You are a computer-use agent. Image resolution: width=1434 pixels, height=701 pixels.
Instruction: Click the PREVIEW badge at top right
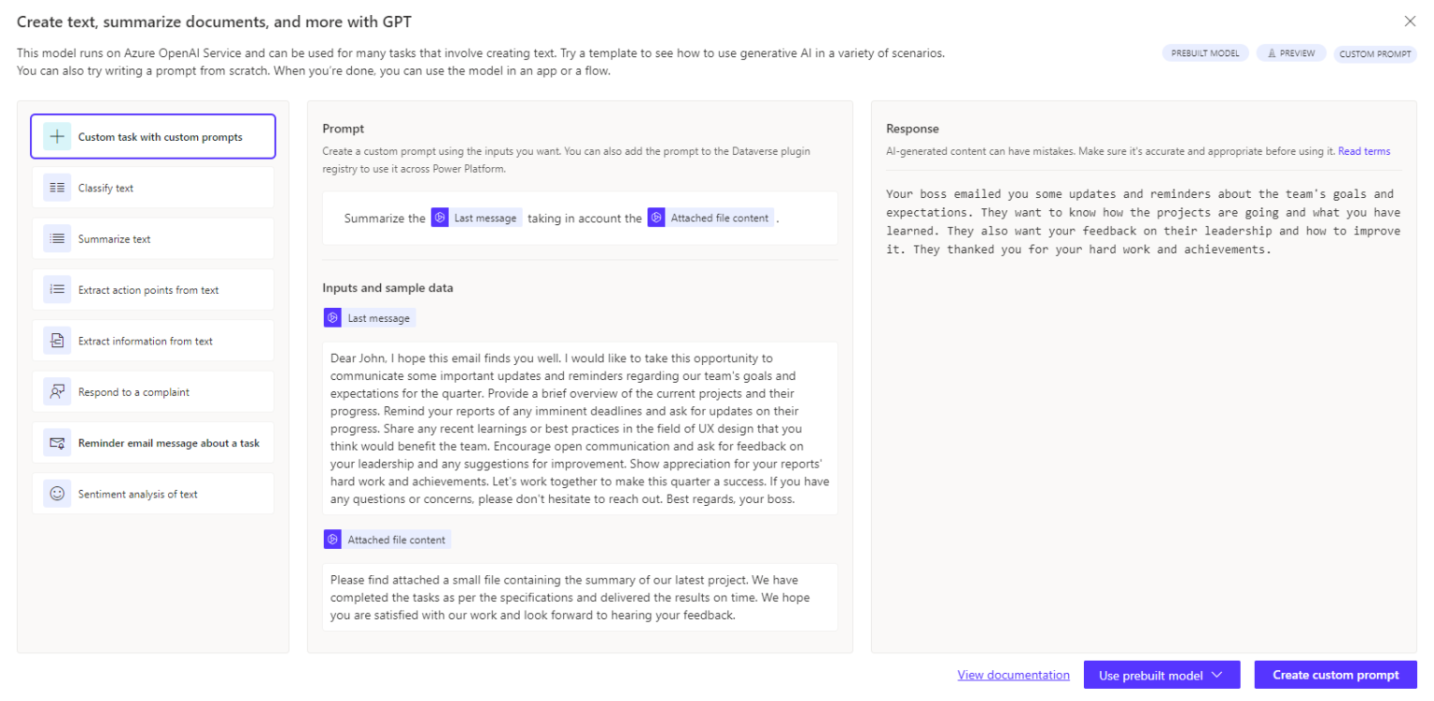[x=1291, y=52]
